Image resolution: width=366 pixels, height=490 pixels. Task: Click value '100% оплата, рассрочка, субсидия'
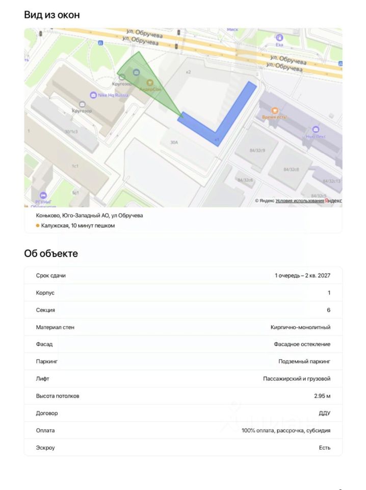(286, 430)
